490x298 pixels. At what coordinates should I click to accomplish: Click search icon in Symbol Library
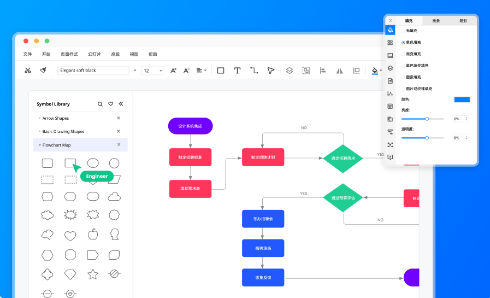(x=100, y=104)
